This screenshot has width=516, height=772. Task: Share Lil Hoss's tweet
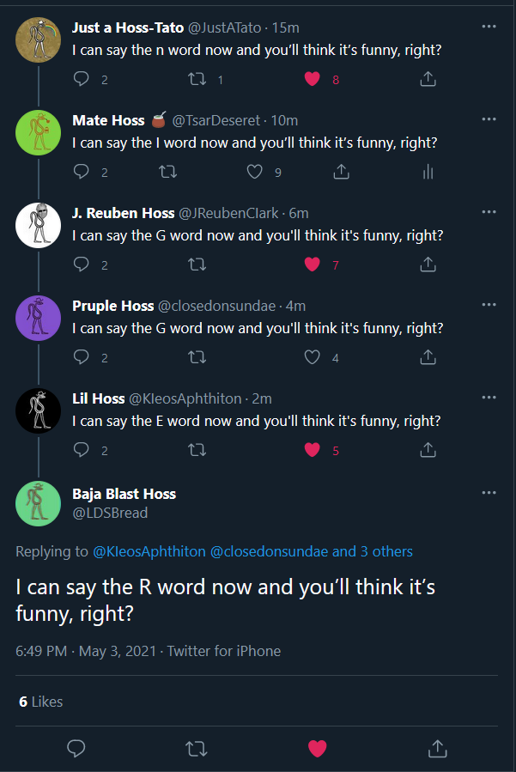coord(428,449)
